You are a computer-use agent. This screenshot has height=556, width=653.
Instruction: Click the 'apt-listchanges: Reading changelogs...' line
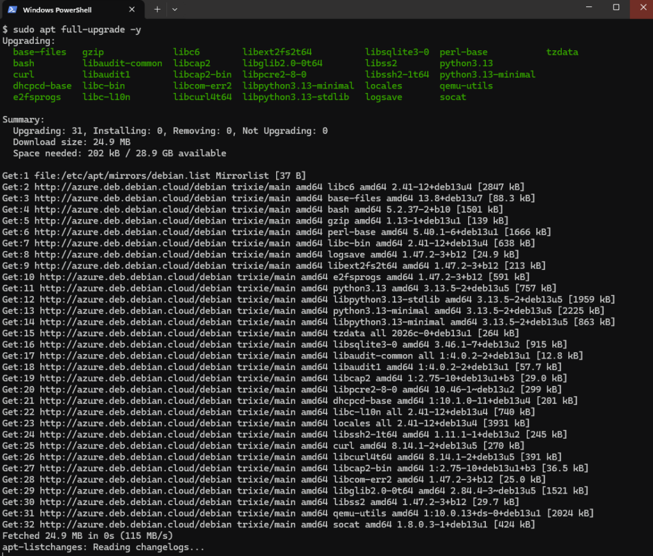[104, 547]
